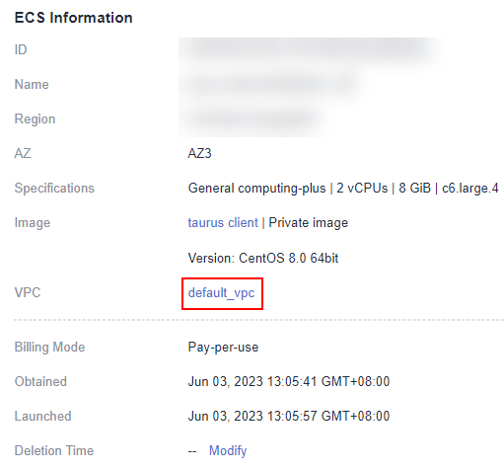The width and height of the screenshot is (504, 469).
Task: Click the Pay-per-use billing value
Action: click(x=223, y=348)
